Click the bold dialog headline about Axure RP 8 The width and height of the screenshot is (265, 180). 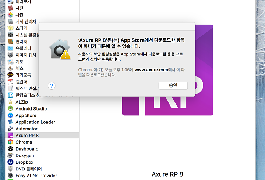coord(131,43)
